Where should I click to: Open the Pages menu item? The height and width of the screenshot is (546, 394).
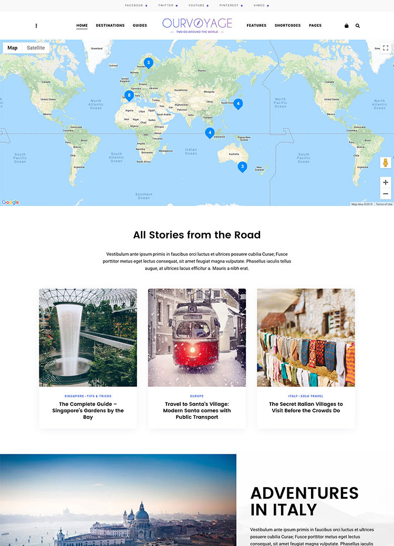[315, 26]
